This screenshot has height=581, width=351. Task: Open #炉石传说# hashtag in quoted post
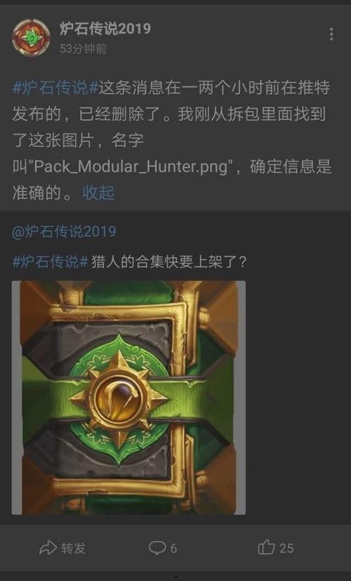click(x=51, y=262)
